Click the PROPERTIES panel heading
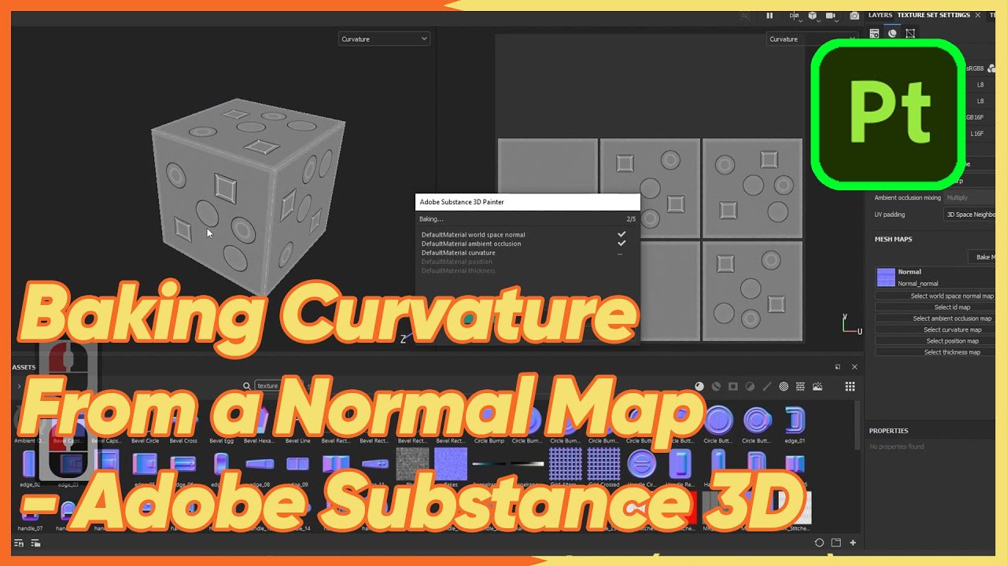 click(888, 431)
